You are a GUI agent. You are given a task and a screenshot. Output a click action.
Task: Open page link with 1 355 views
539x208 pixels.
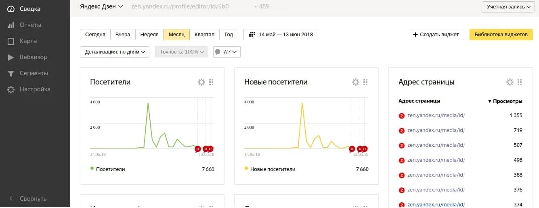pyautogui.click(x=436, y=115)
